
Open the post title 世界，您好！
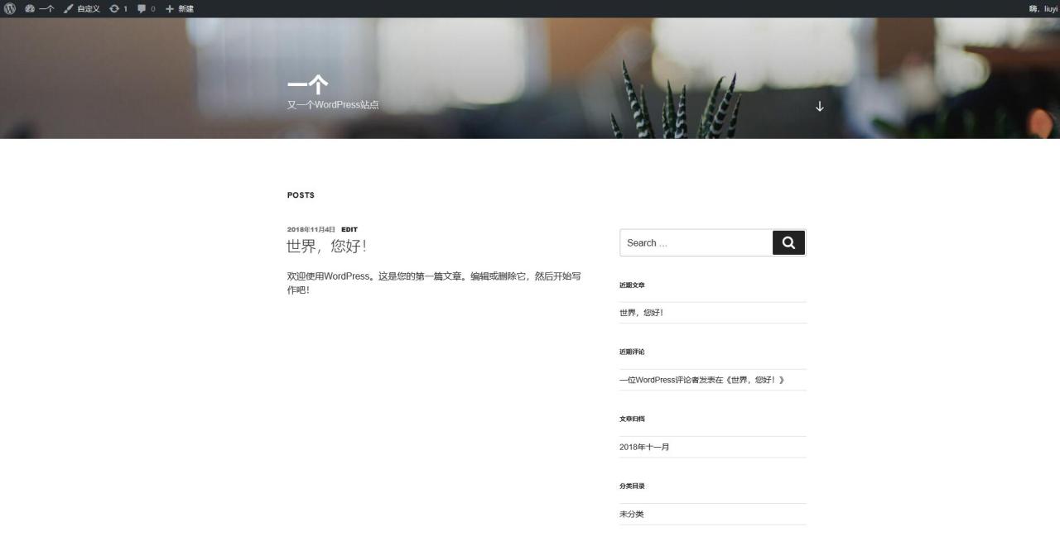pyautogui.click(x=327, y=247)
